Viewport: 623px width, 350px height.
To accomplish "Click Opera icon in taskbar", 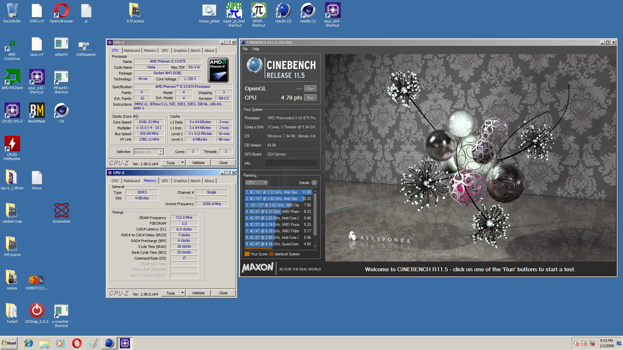I will tap(77, 343).
